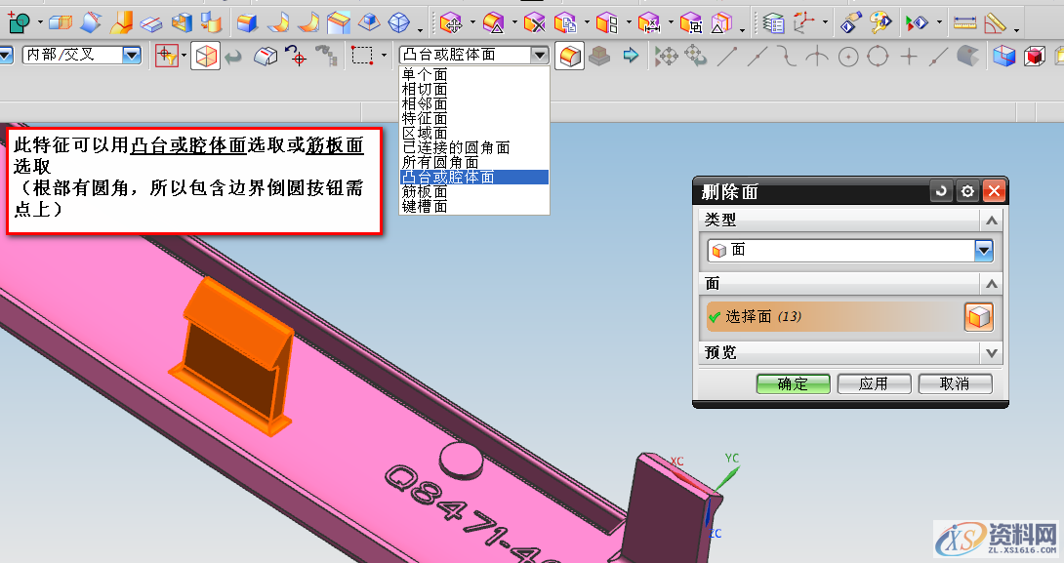This screenshot has height=563, width=1064.
Task: Toggle the snap to arc center point
Action: (x=847, y=57)
